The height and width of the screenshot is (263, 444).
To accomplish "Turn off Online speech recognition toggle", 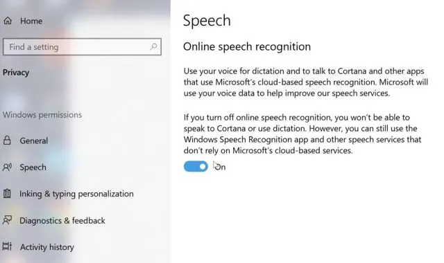I will pos(196,166).
